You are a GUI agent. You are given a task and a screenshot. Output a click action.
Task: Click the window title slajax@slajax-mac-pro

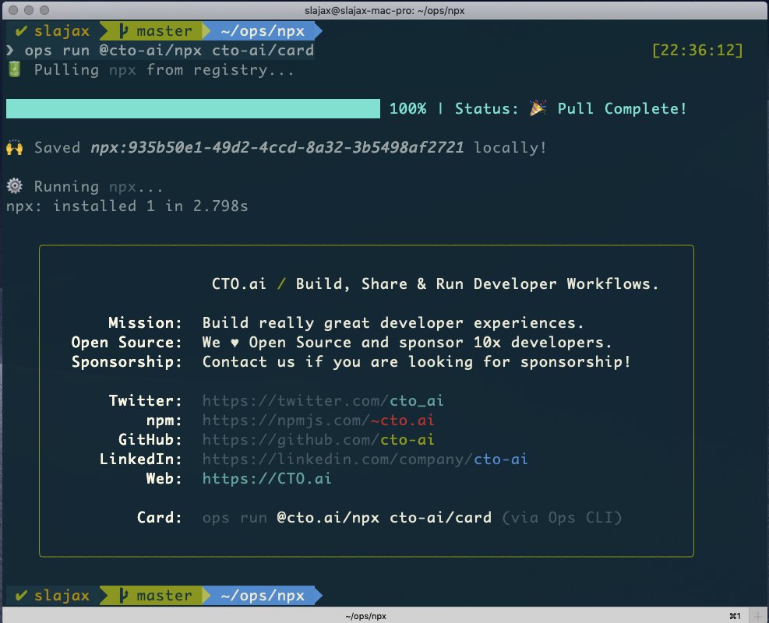[x=385, y=10]
